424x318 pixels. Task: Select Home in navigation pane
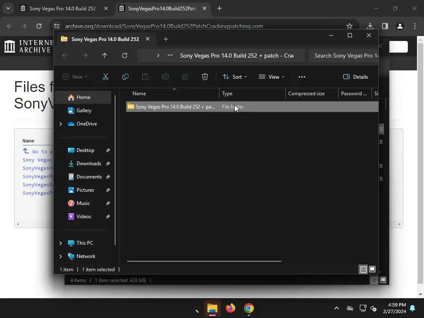click(x=83, y=97)
